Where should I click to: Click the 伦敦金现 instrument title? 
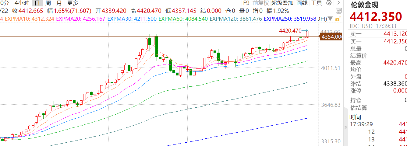(x=364, y=5)
